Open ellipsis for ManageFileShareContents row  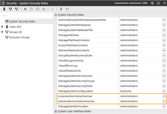tap(164, 40)
